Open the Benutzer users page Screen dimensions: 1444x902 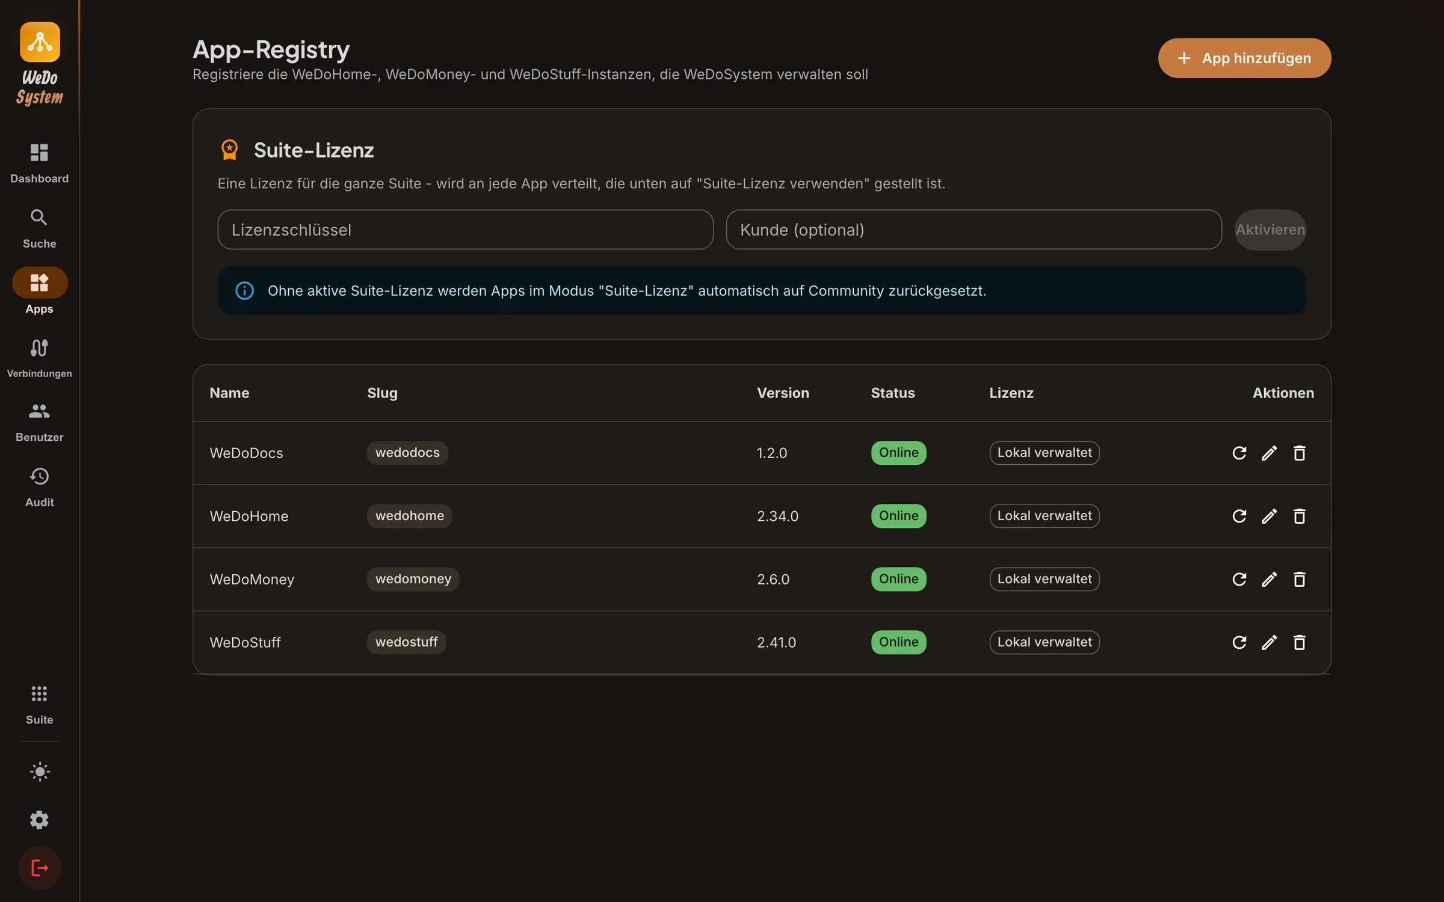39,423
